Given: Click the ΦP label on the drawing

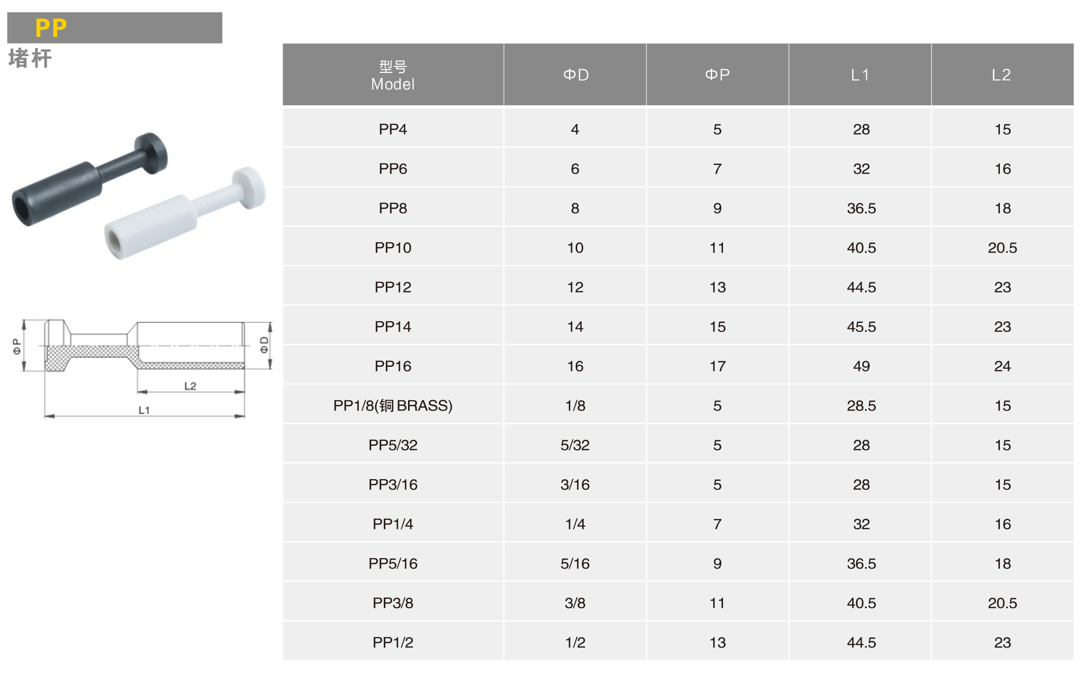Looking at the screenshot, I should (17, 347).
